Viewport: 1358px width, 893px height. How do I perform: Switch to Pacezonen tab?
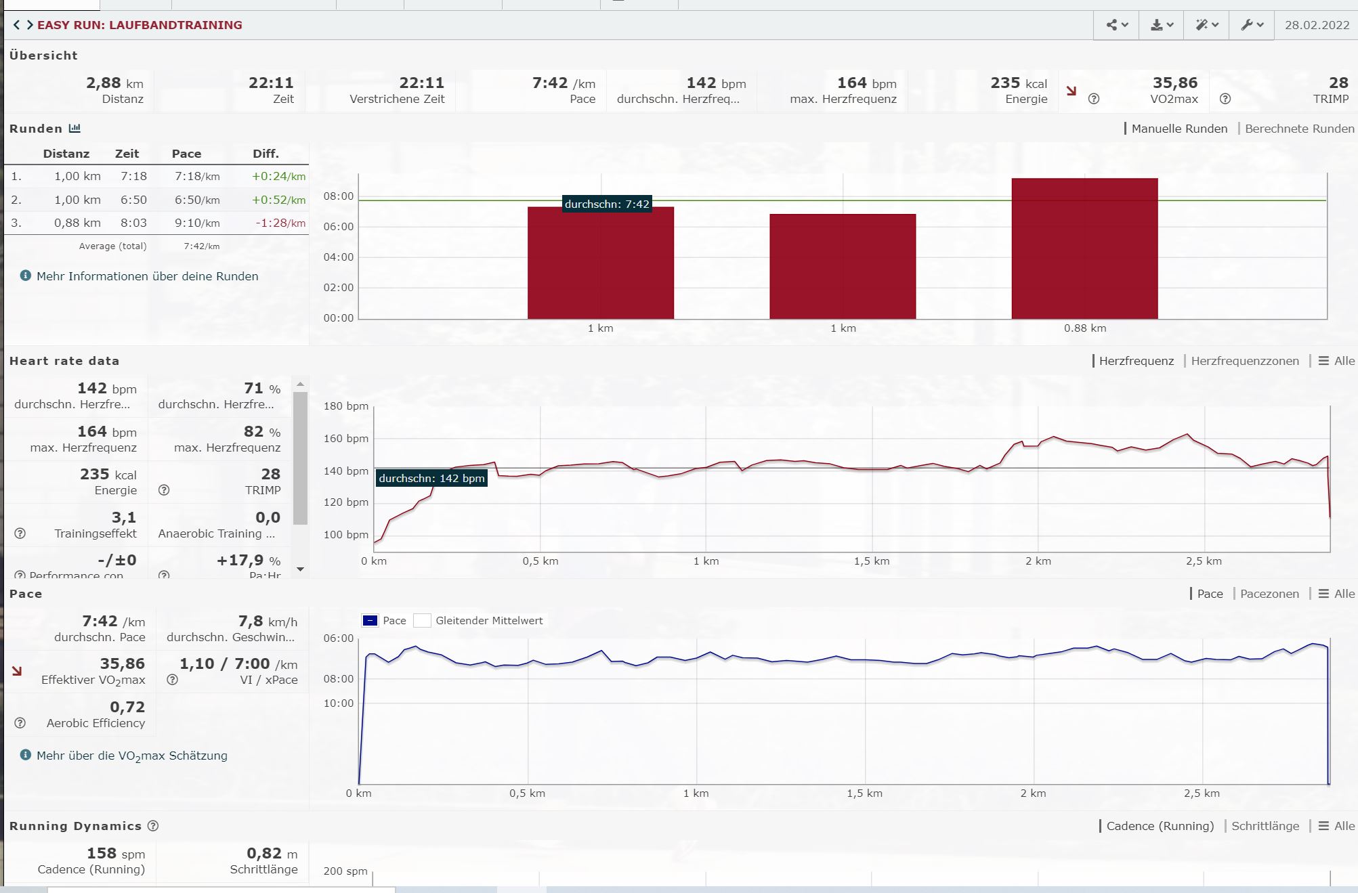coord(1269,594)
